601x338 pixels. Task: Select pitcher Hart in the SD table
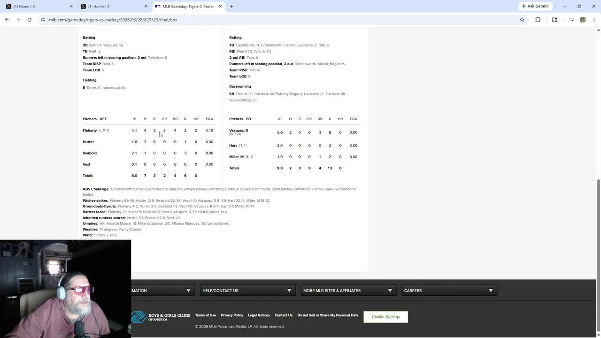coord(233,146)
